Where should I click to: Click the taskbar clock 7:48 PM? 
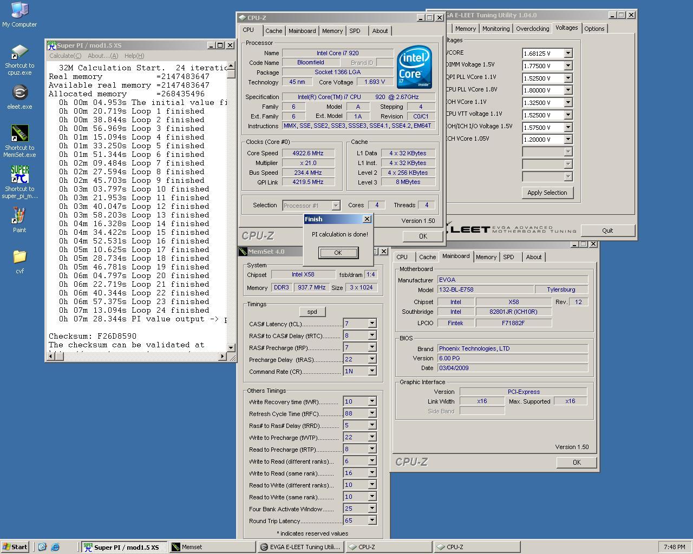tap(674, 547)
